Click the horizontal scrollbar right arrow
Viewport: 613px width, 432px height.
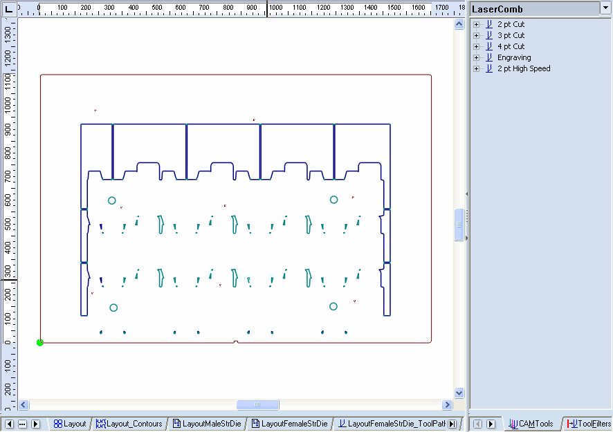click(x=447, y=404)
